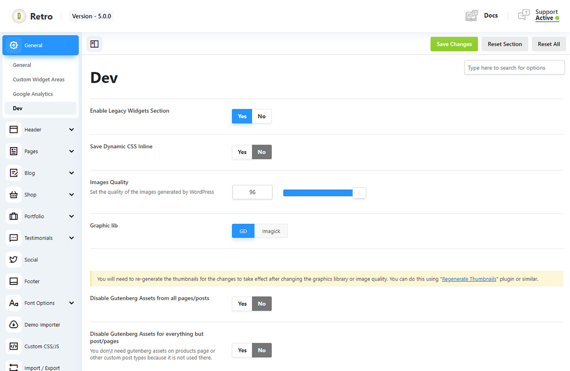Click the Testimonials speech bubble icon
Screen dimensions: 570x371
(14, 238)
